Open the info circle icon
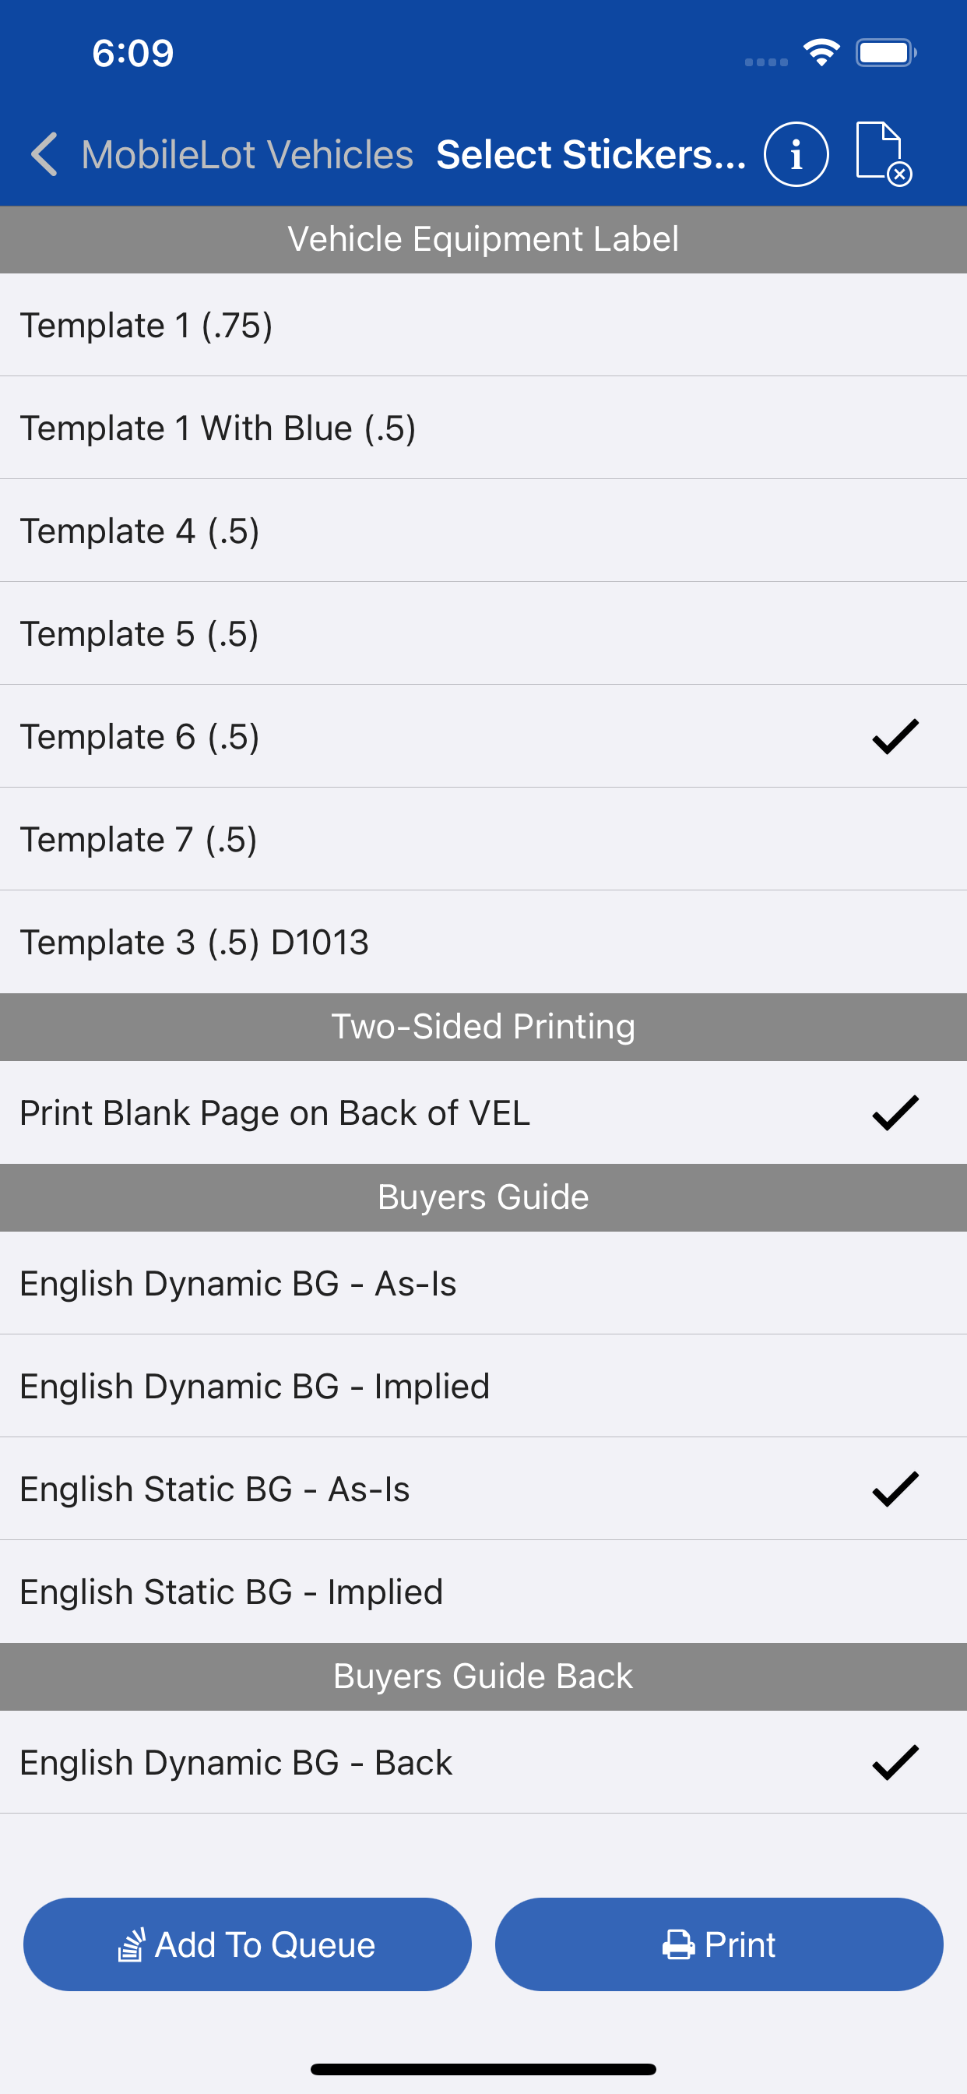This screenshot has height=2094, width=967. click(796, 154)
